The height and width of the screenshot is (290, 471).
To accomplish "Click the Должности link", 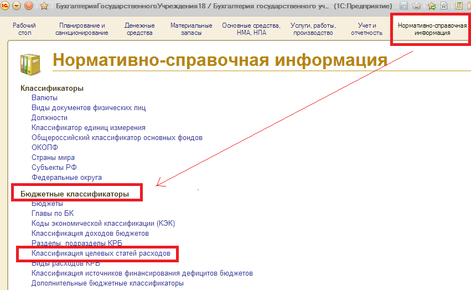I will click(x=50, y=117).
